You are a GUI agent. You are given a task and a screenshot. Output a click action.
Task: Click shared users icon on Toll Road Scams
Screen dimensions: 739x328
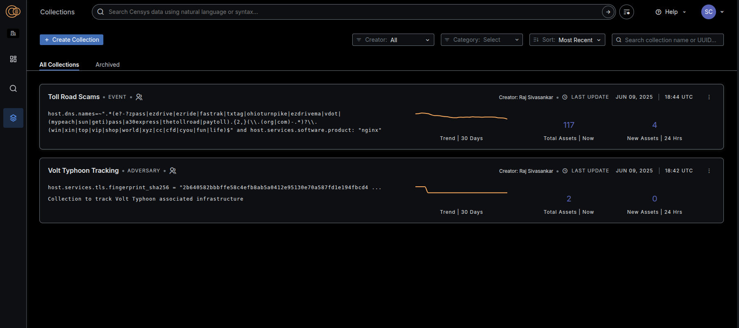pos(139,97)
